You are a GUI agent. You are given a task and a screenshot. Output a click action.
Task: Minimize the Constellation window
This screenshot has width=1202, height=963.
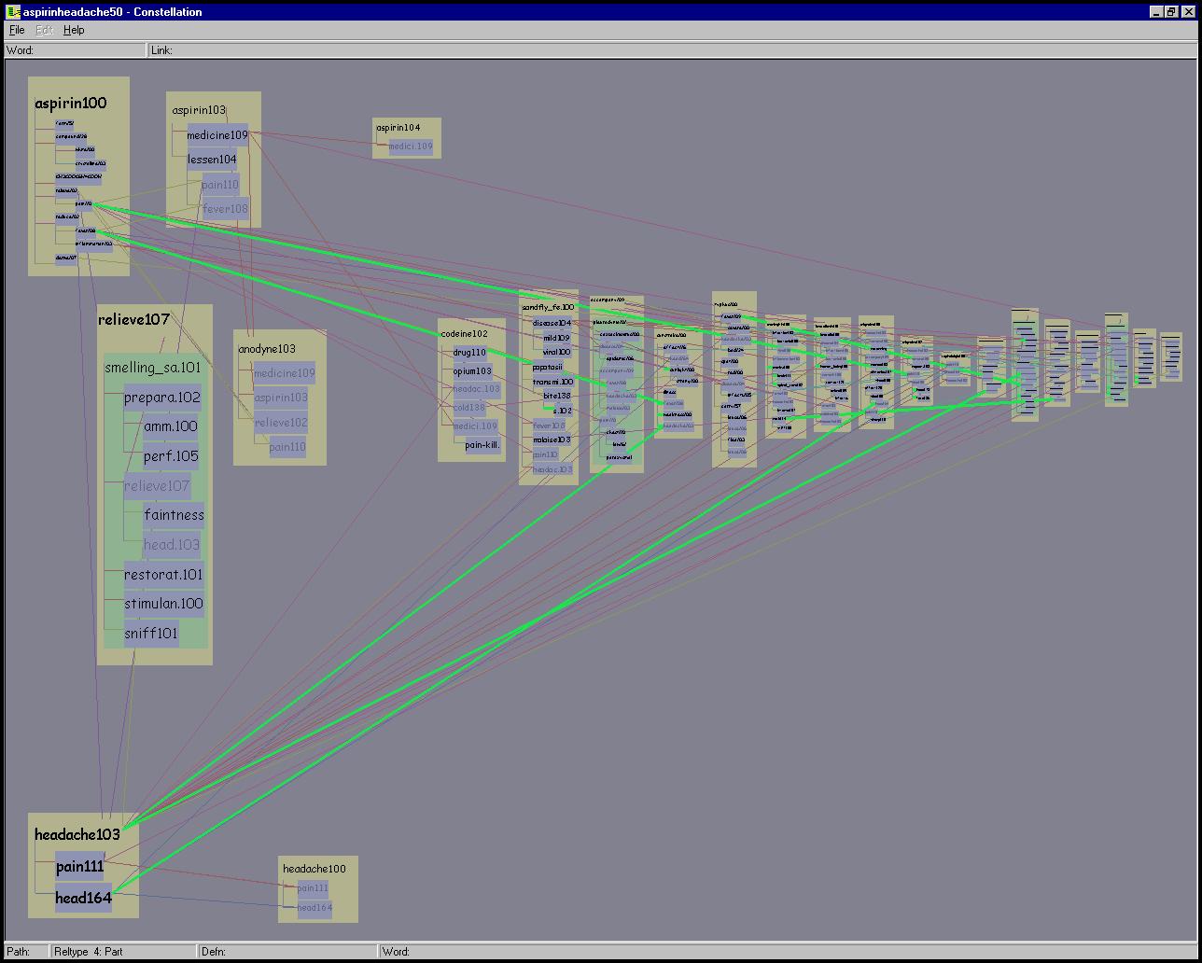(1156, 12)
